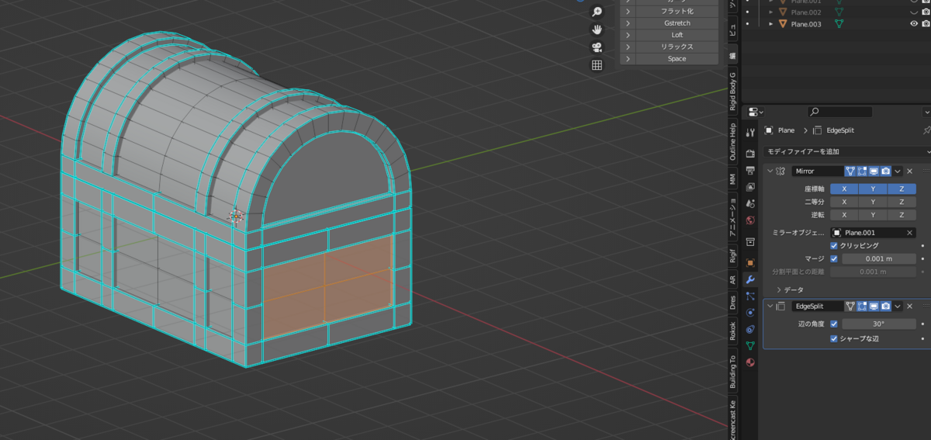Viewport: 931px width, 440px height.
Task: Click the mesh data icon beside Plane.002
Action: click(839, 12)
